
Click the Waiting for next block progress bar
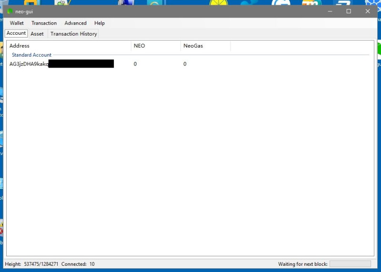pos(350,264)
